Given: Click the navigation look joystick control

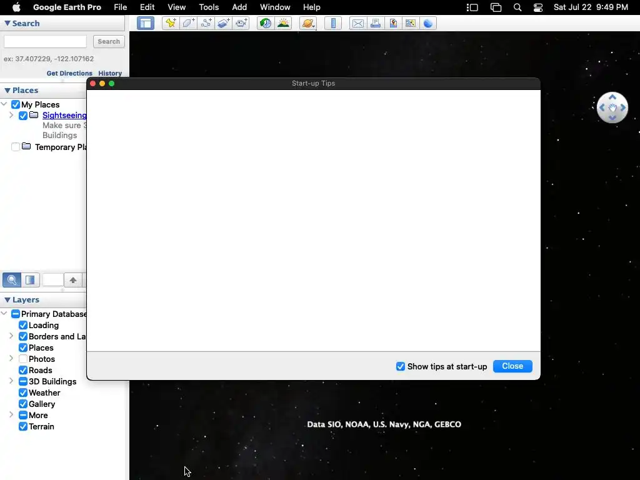Looking at the screenshot, I should point(612,107).
